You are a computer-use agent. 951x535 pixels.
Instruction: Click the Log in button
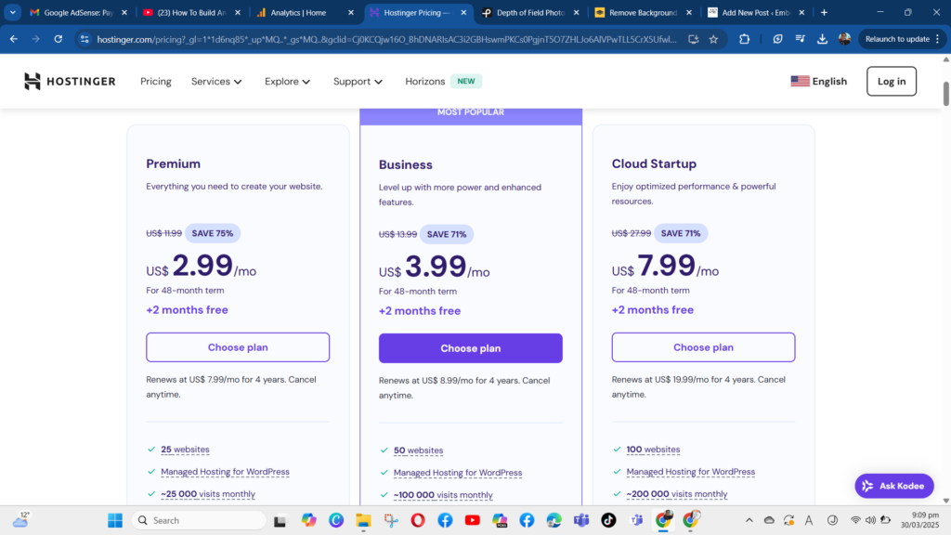tap(891, 82)
